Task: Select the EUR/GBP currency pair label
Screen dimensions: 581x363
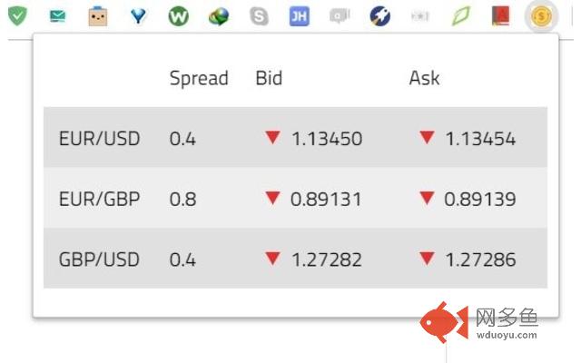Action: click(x=99, y=199)
